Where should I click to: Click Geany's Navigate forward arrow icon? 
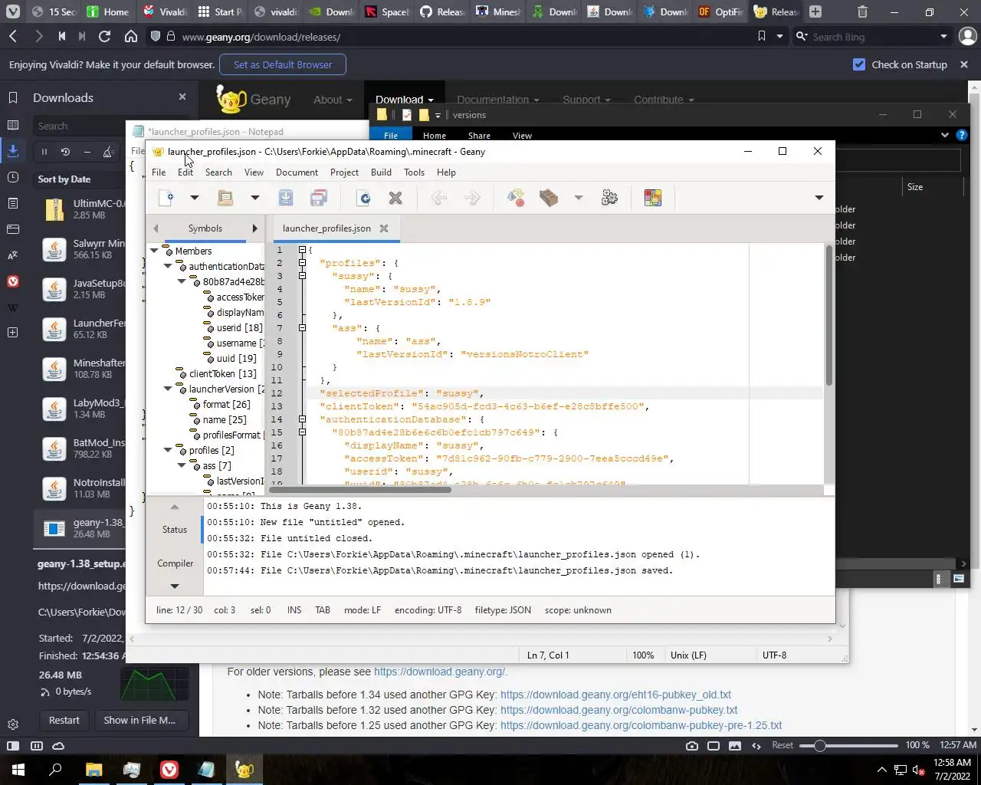(x=472, y=198)
